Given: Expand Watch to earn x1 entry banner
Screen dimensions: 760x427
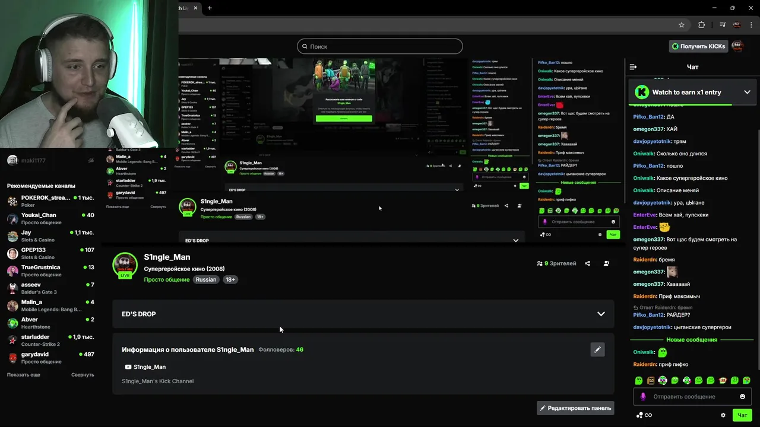Looking at the screenshot, I should point(747,92).
